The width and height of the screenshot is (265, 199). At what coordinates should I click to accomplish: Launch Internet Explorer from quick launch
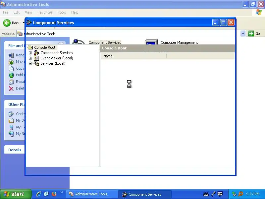tap(39, 194)
